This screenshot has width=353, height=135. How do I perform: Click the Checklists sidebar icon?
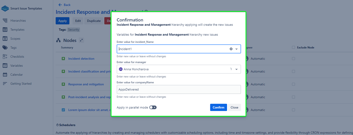click(5, 57)
